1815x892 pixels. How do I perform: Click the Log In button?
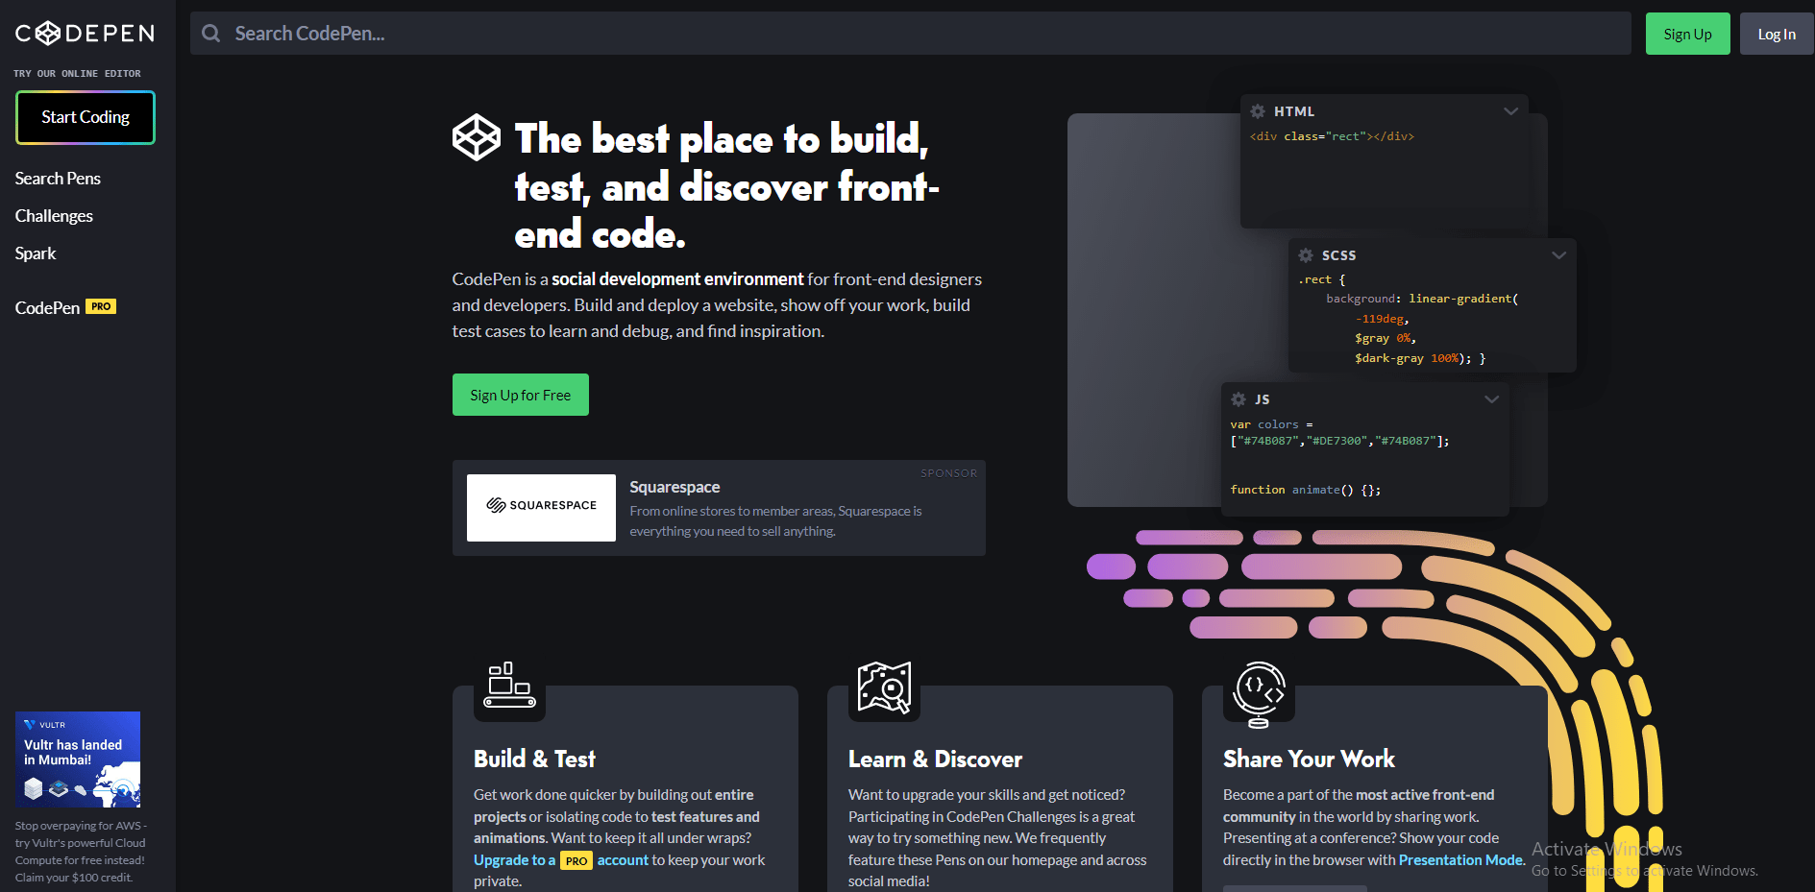pos(1776,34)
